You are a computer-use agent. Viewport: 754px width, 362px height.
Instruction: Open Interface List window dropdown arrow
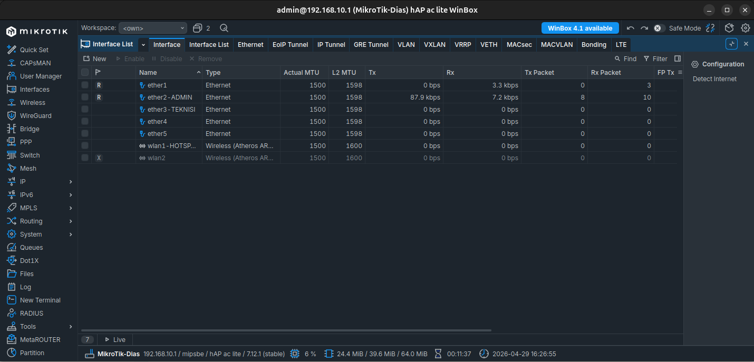tap(143, 44)
